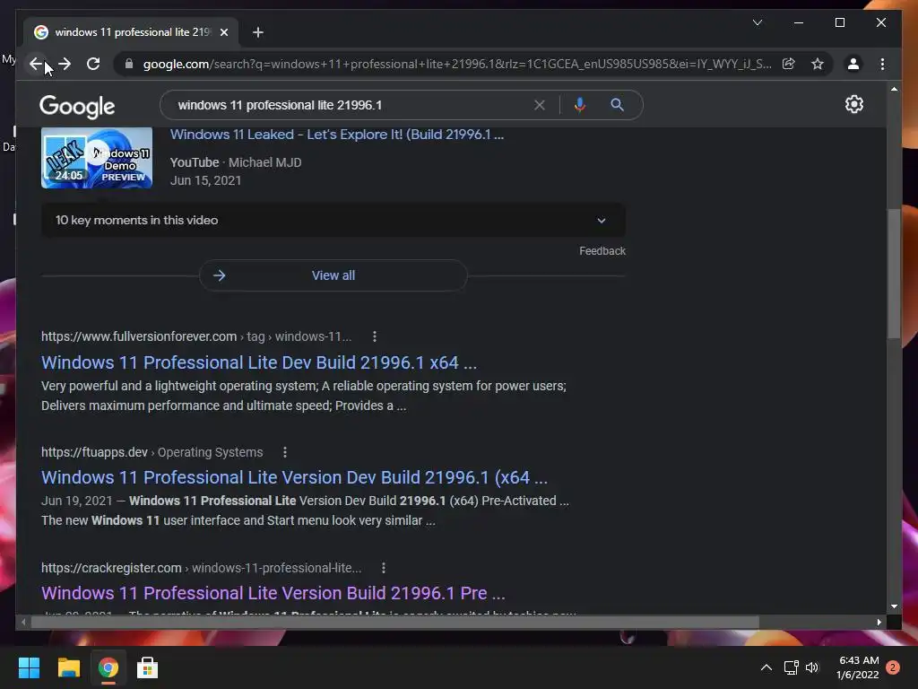The height and width of the screenshot is (689, 918).
Task: Open the Chrome profile avatar
Action: point(853,64)
